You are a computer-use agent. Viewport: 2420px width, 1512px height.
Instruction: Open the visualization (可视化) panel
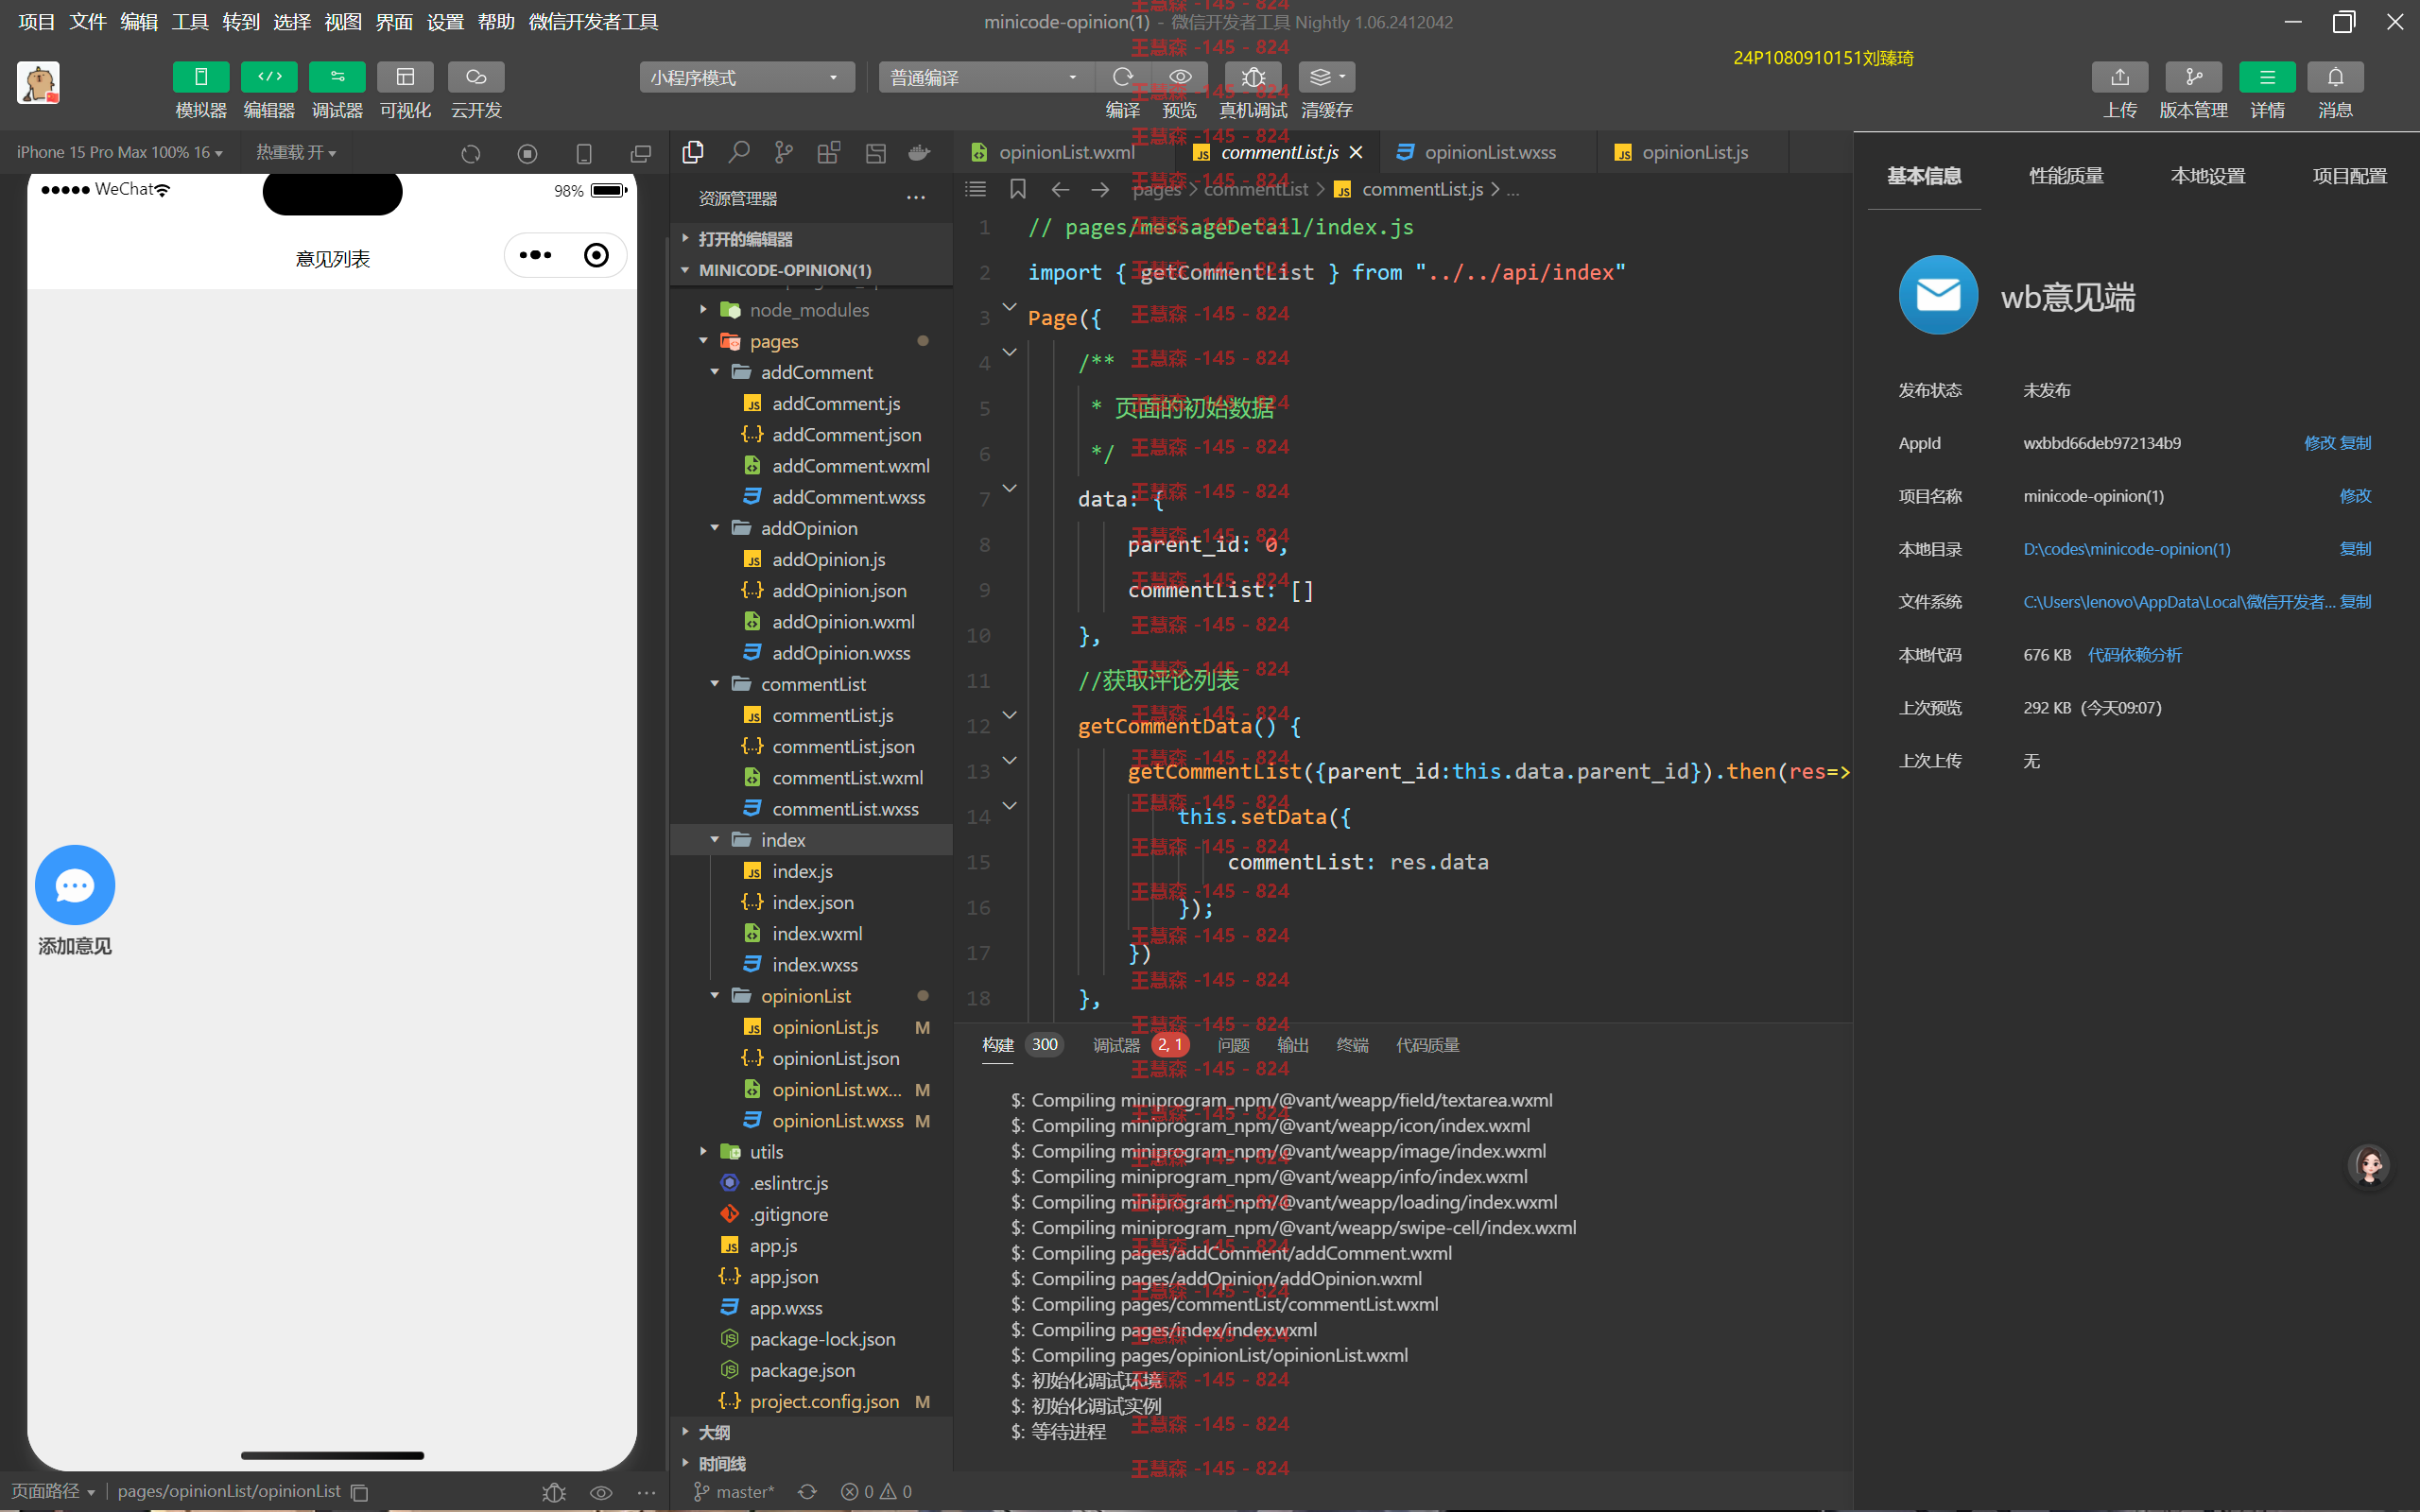(405, 77)
